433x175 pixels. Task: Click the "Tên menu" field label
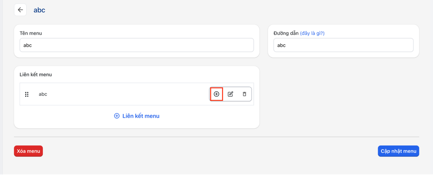(x=31, y=33)
